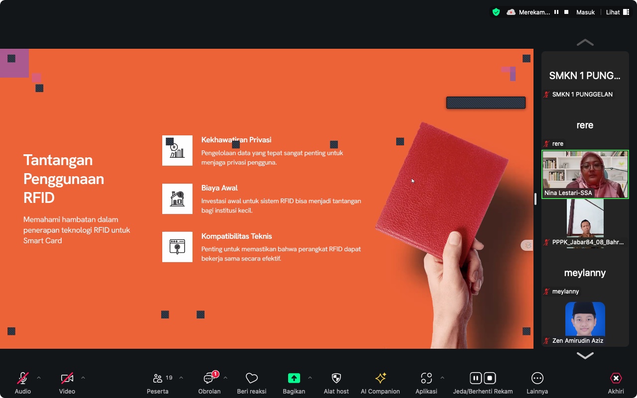Expand audio options chevron
Image resolution: width=637 pixels, height=398 pixels.
pyautogui.click(x=39, y=378)
